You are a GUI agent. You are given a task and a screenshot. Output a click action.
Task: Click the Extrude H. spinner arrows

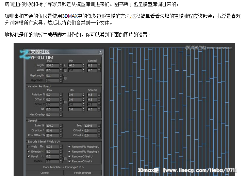click(61, 152)
